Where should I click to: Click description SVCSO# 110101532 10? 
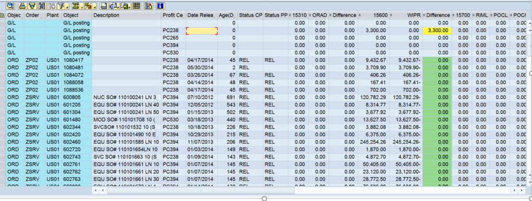pos(127,127)
